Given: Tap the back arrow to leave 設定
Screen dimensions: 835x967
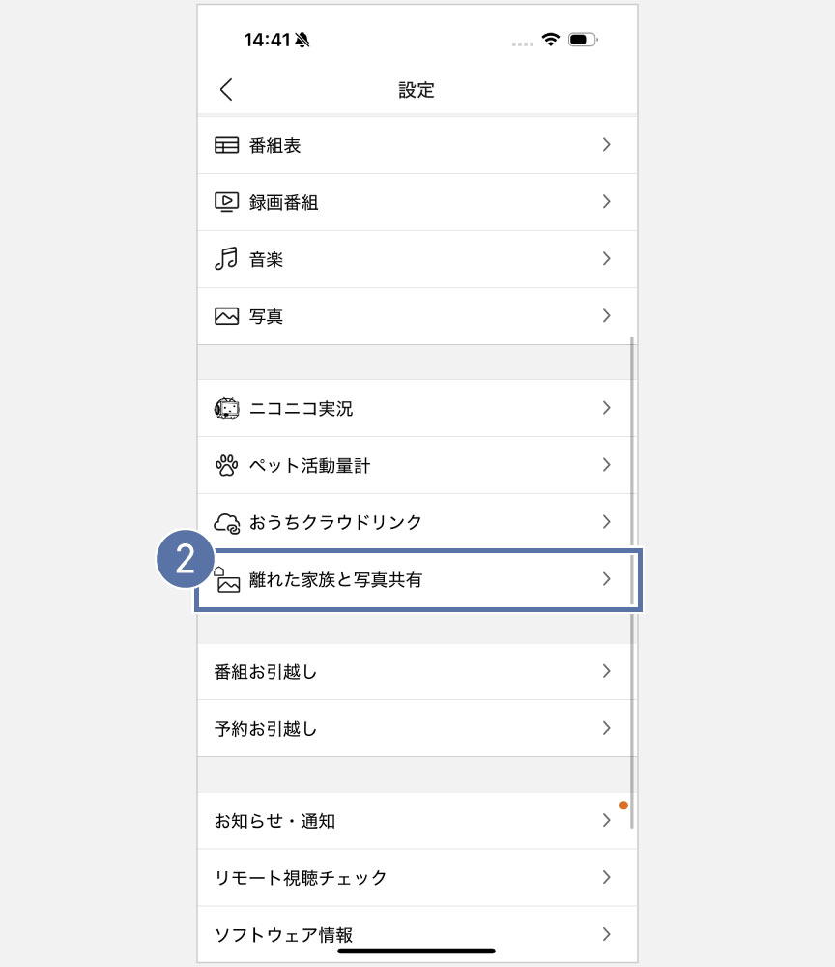Looking at the screenshot, I should pyautogui.click(x=225, y=89).
